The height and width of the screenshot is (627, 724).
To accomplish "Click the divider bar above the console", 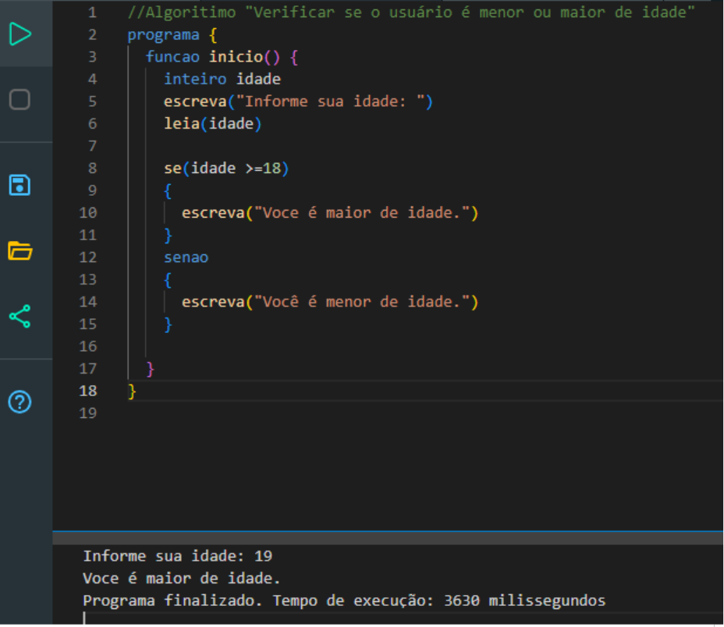I will coord(388,538).
